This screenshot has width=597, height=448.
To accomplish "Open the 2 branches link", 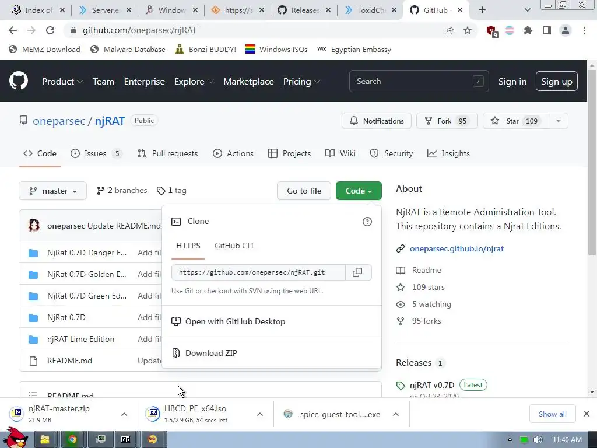I will click(x=122, y=191).
